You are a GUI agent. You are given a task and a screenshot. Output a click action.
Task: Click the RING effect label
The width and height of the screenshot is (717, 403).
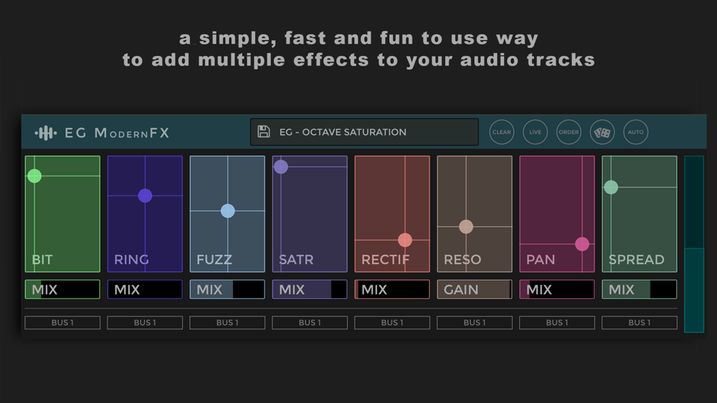[132, 260]
